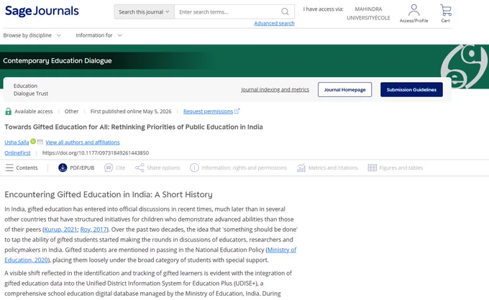This screenshot has height=300, width=489.
Task: Open Advanced search link
Action: coord(274,24)
